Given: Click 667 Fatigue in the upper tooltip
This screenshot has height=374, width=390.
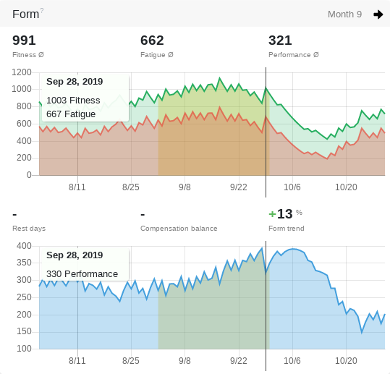Looking at the screenshot, I should (71, 114).
